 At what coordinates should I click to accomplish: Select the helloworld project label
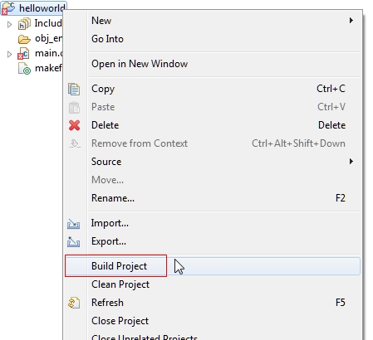42,8
